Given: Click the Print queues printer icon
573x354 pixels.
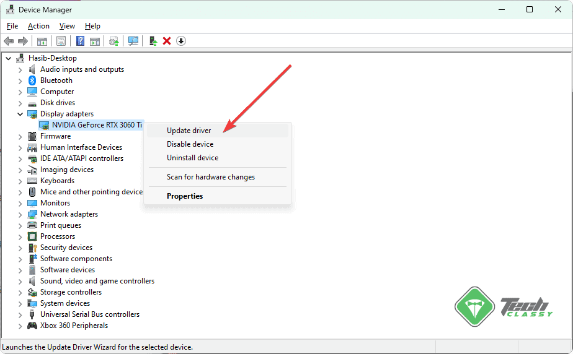Looking at the screenshot, I should point(32,225).
